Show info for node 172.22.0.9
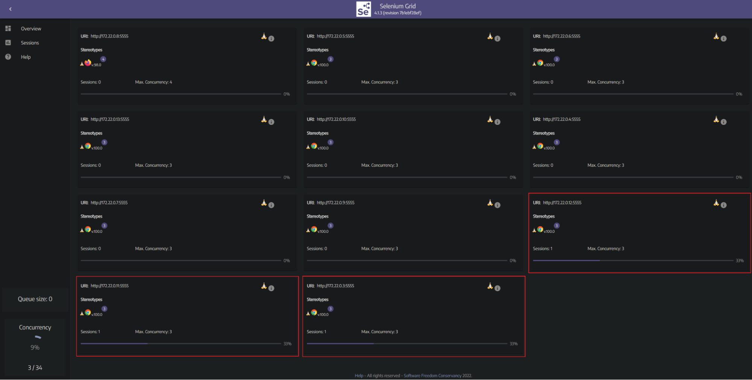Viewport: 752px width, 380px height. pyautogui.click(x=497, y=205)
